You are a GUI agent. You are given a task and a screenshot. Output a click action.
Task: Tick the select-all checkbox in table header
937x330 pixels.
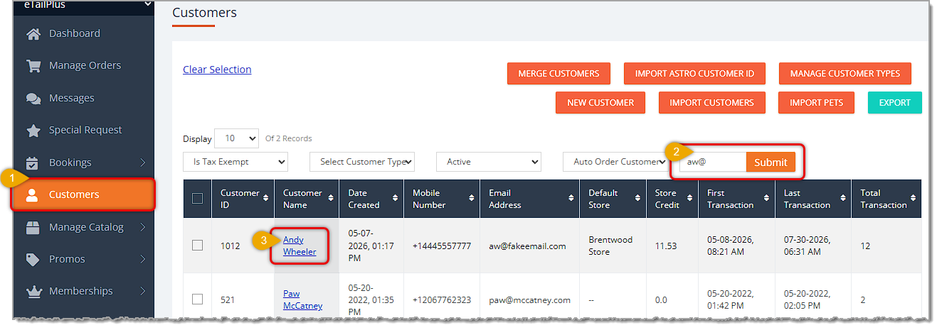(x=198, y=199)
